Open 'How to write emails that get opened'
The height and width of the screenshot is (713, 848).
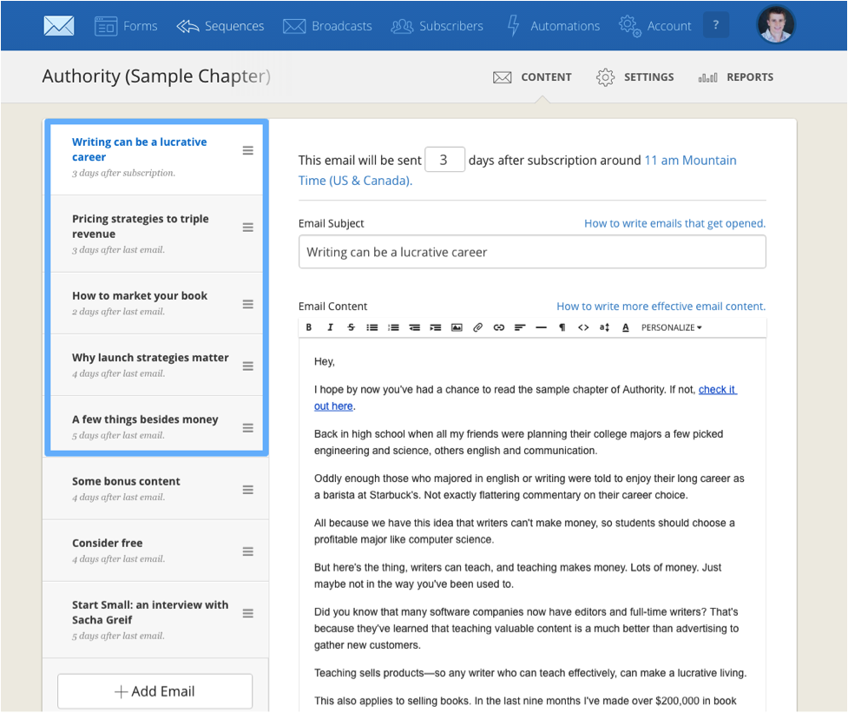(674, 223)
